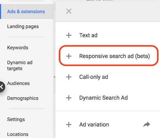Collapse the sidebar with the round chevron button
This screenshot has width=160, height=138.
(x=2, y=87)
